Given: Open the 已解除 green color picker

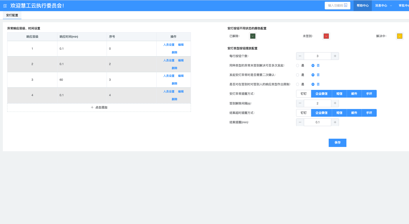Looking at the screenshot, I should coord(253,36).
